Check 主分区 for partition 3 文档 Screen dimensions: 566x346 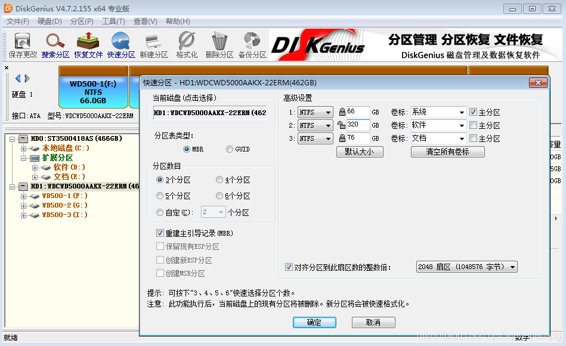[473, 138]
